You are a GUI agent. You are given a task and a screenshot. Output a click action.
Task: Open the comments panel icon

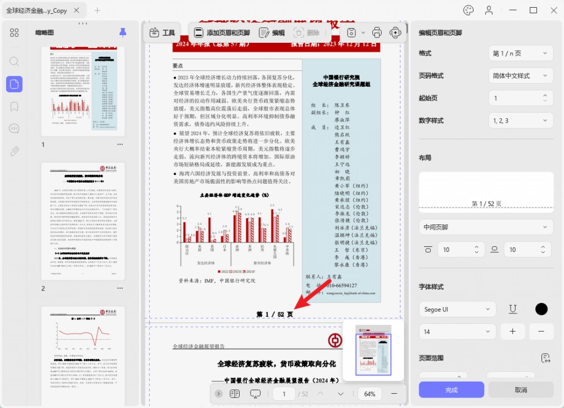pyautogui.click(x=14, y=129)
